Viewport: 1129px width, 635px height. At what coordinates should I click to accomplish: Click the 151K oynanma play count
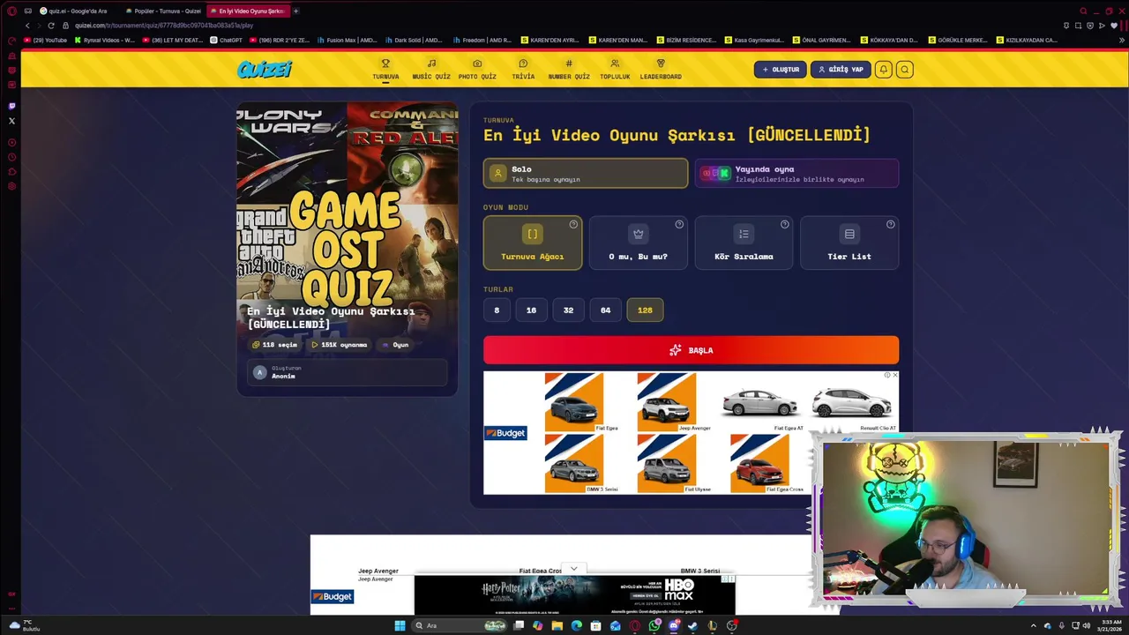click(340, 345)
